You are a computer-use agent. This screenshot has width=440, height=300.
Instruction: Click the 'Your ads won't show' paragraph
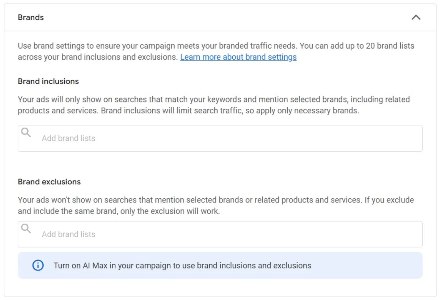[216, 205]
